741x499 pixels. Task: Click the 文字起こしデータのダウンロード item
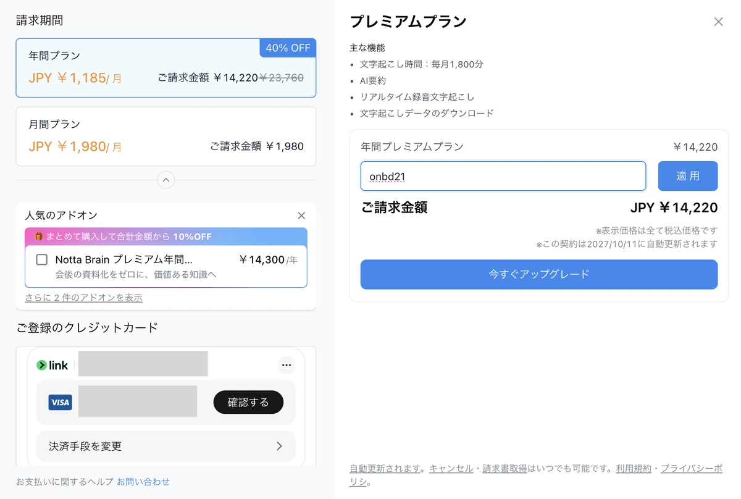(x=427, y=114)
